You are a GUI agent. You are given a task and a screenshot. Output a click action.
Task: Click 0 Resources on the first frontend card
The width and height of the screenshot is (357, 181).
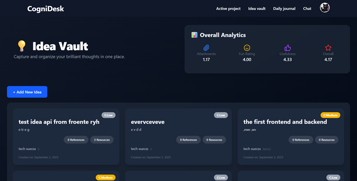tap(327, 140)
